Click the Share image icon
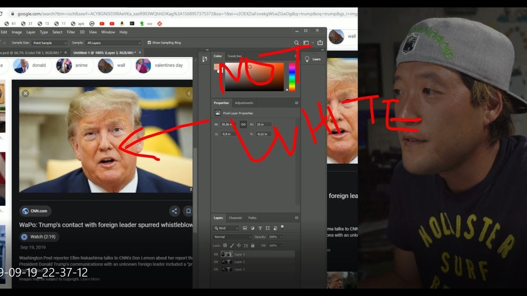Image resolution: width=527 pixels, height=296 pixels. [x=320, y=43]
